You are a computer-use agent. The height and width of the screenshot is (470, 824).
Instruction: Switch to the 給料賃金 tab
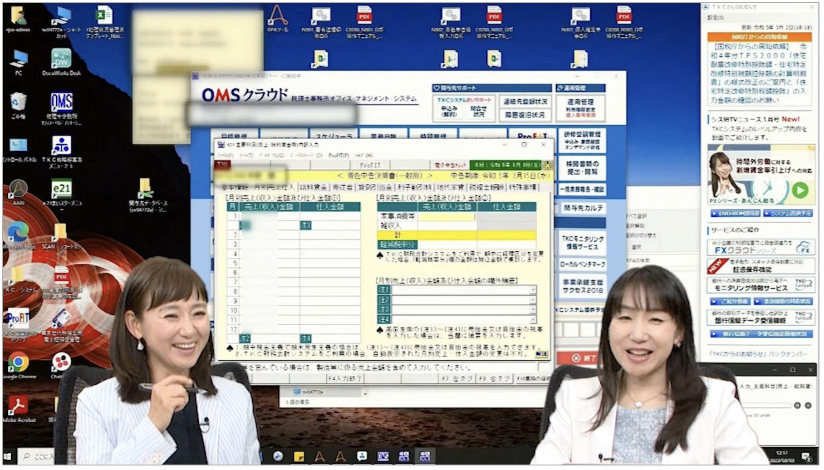[313, 187]
